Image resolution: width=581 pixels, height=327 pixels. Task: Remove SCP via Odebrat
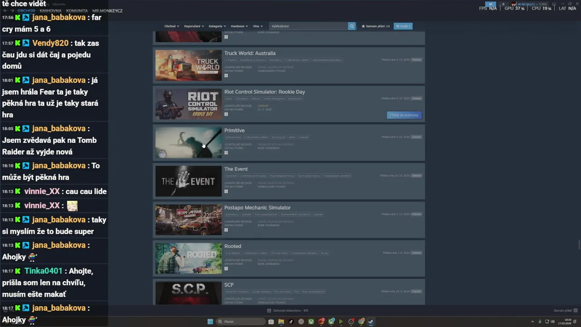(416, 291)
